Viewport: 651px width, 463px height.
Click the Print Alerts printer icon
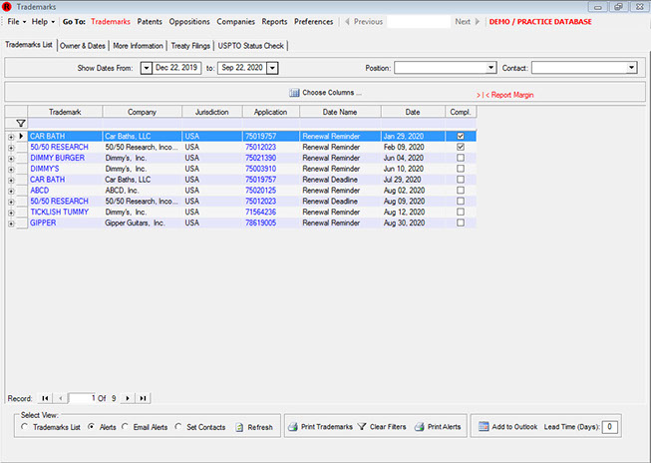420,427
